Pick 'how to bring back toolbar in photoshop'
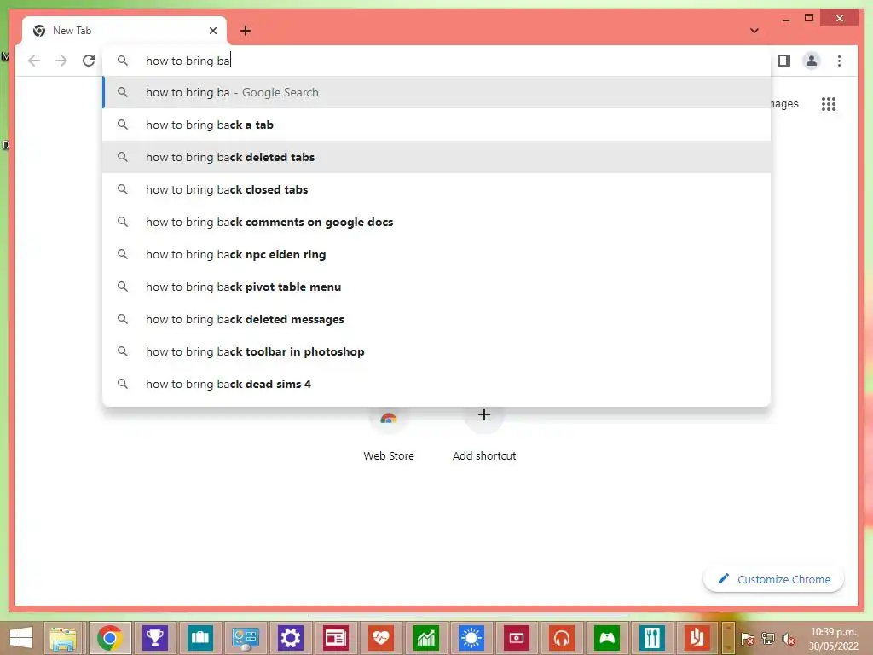 (437, 351)
